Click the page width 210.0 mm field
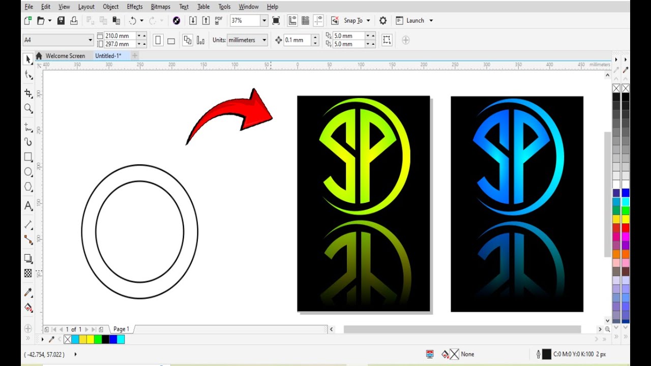This screenshot has height=366, width=651. [119, 36]
